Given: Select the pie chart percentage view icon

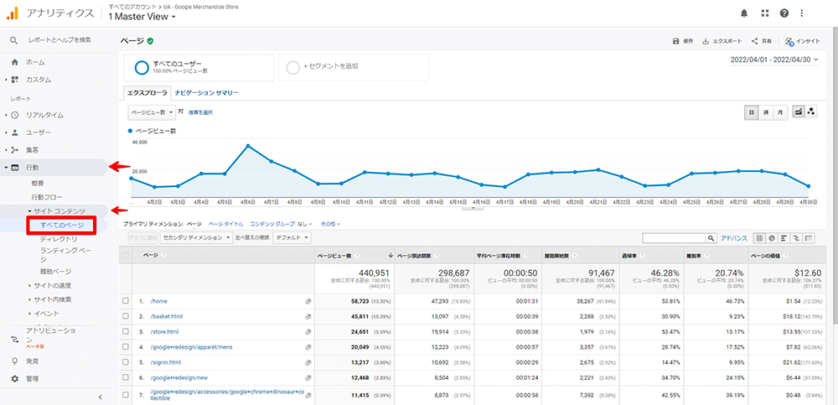Looking at the screenshot, I should click(x=772, y=237).
